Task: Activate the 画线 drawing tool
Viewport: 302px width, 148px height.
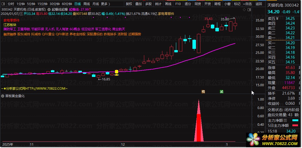Action: pos(168,4)
